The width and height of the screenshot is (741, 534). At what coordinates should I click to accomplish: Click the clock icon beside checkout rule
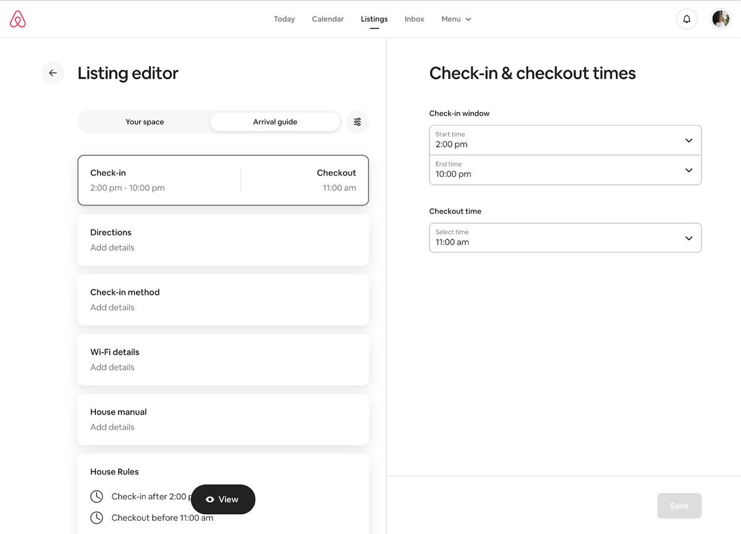pyautogui.click(x=96, y=518)
